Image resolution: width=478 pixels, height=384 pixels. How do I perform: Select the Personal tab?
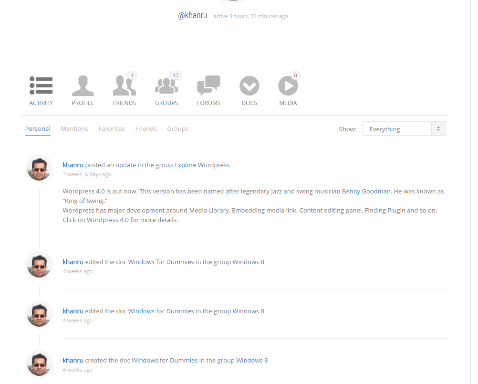pyautogui.click(x=38, y=128)
